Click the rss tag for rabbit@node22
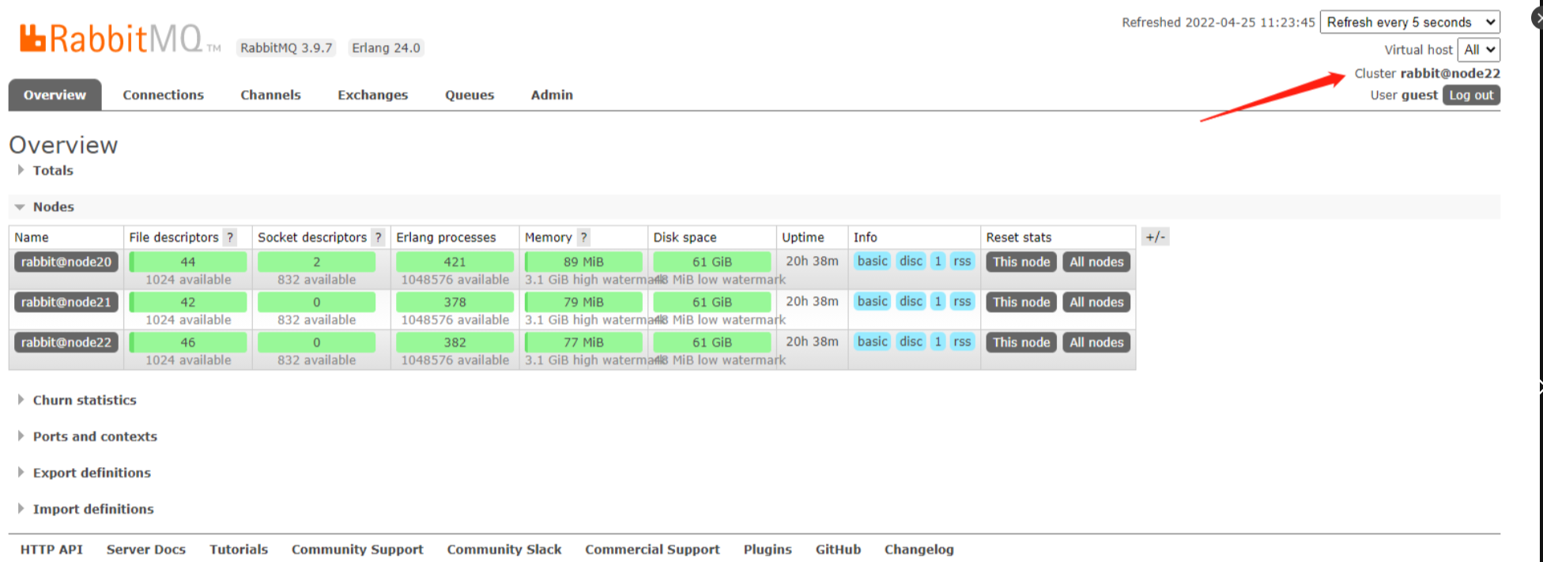Image resolution: width=1543 pixels, height=562 pixels. click(x=961, y=341)
